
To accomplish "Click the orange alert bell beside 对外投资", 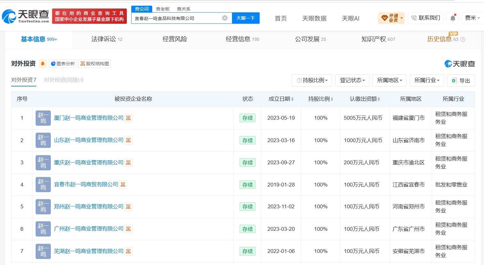I will [43, 64].
